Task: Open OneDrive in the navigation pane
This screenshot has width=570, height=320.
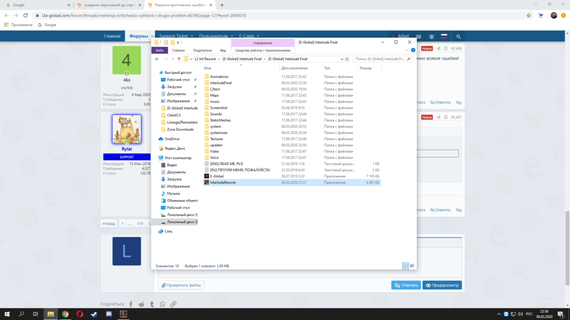Action: 172,139
